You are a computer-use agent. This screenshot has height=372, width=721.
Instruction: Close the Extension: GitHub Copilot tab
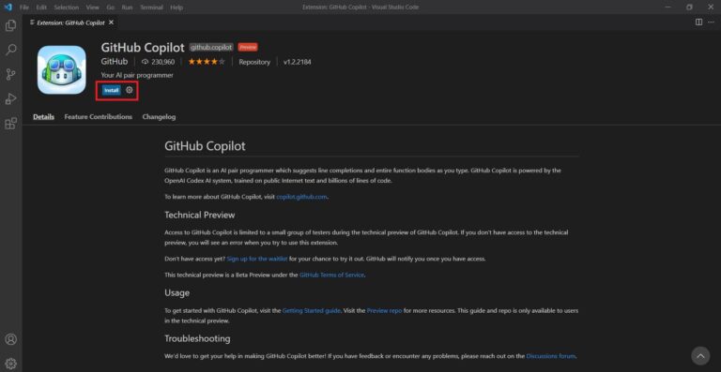(112, 22)
